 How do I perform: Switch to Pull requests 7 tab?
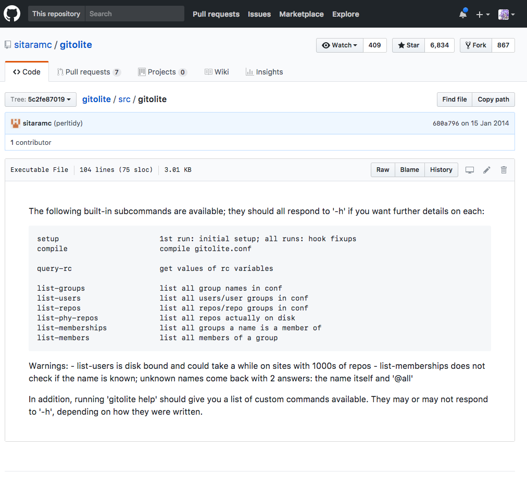pos(89,72)
